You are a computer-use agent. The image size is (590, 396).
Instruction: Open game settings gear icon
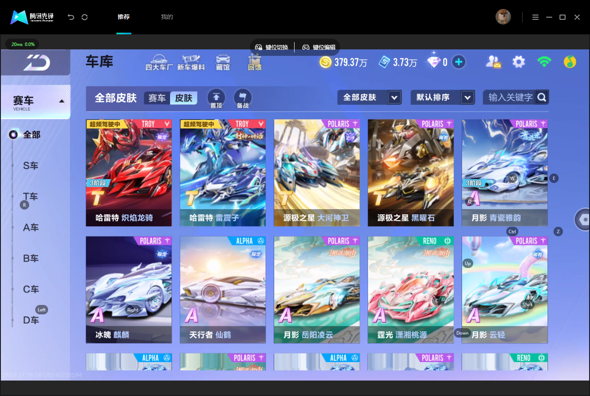(x=519, y=62)
